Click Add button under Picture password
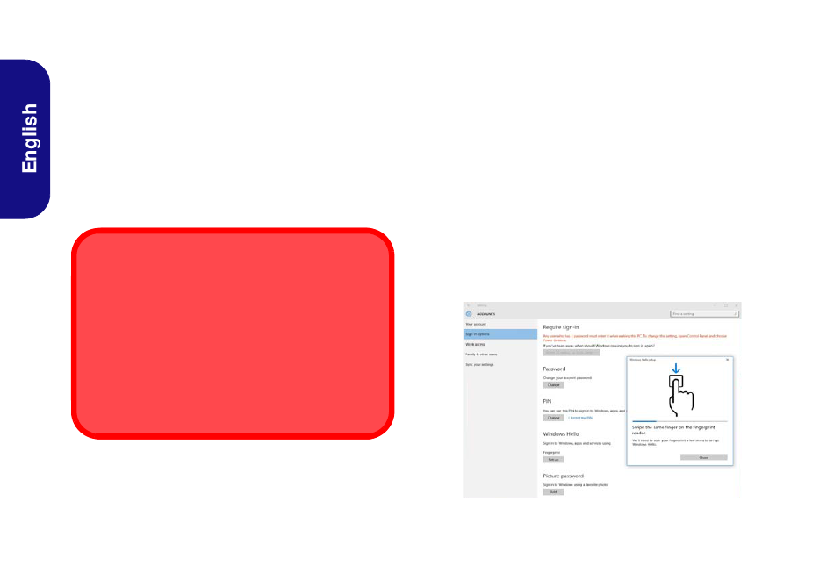Screen dimensions: 834x587 (x=553, y=491)
